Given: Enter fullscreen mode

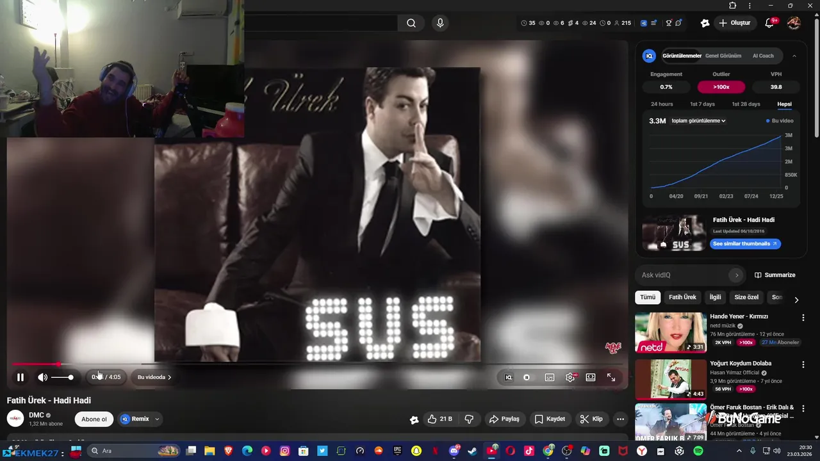Looking at the screenshot, I should coord(611,377).
